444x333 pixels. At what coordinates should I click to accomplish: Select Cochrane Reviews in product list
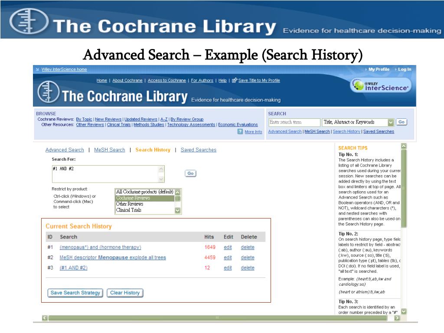coord(145,198)
